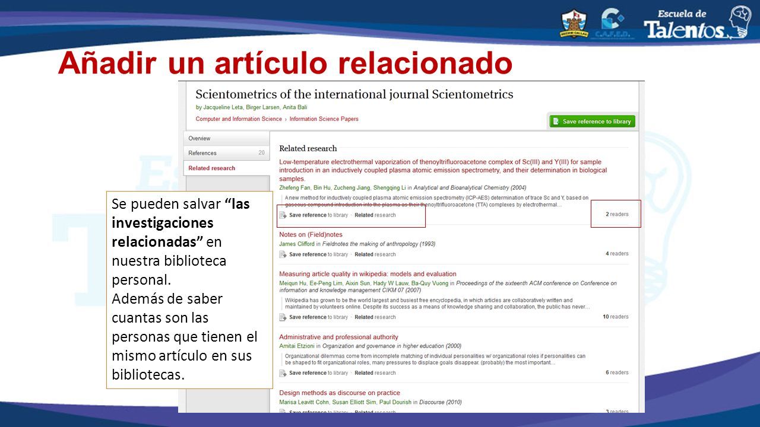Click author Zhefeng Fan
The image size is (760, 427).
pyautogui.click(x=296, y=188)
